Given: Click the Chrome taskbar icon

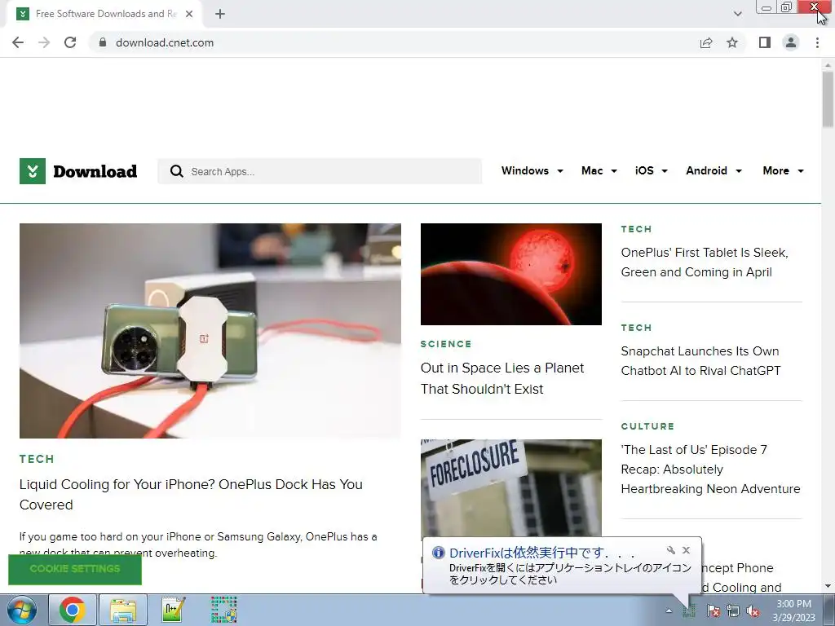Looking at the screenshot, I should click(x=73, y=610).
